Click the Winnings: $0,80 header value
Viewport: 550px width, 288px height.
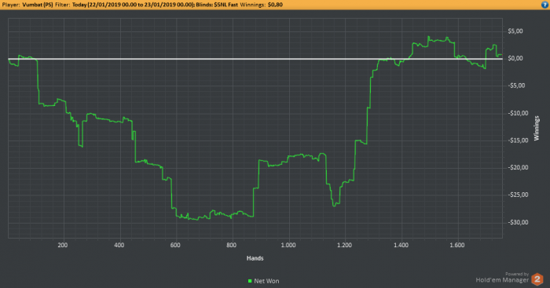click(x=262, y=5)
